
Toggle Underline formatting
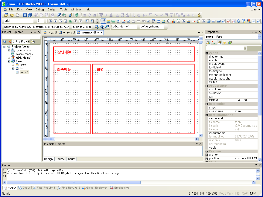66,21
